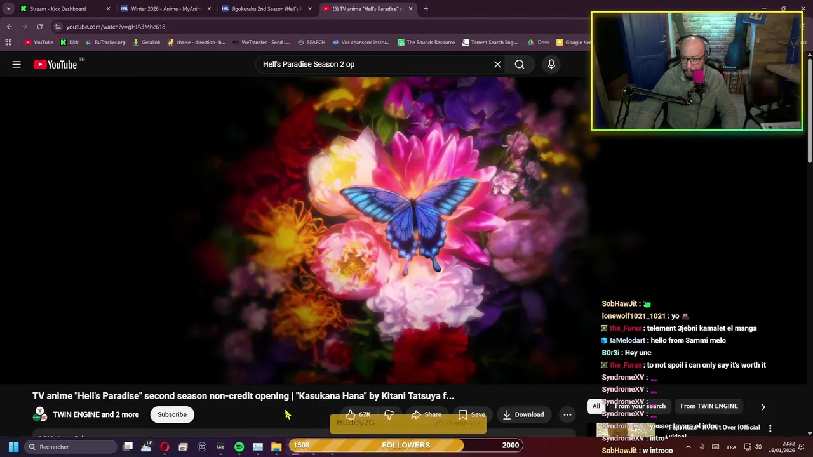Open channel name "TWIN ENGINE and 2 more"
Viewport: 813px width, 457px height.
96,414
